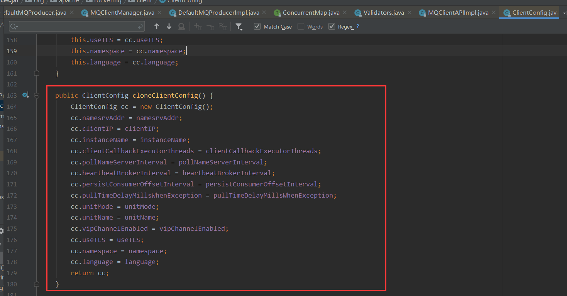Open the search history magnifier dropdown
This screenshot has height=296, width=567.
pyautogui.click(x=14, y=26)
